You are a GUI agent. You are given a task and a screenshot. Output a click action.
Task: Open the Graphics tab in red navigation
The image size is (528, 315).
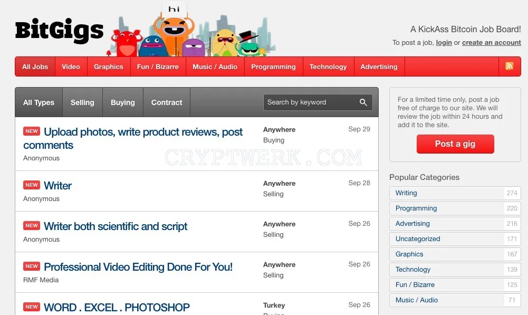click(x=109, y=66)
